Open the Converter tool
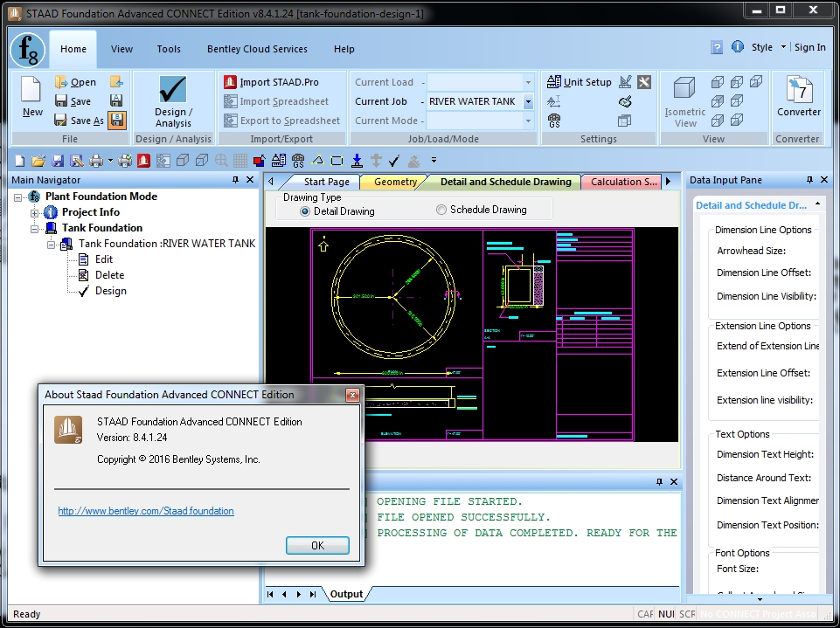The width and height of the screenshot is (840, 628). click(x=798, y=96)
